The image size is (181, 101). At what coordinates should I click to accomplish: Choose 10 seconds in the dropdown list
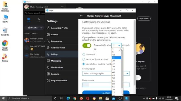pyautogui.click(x=116, y=55)
